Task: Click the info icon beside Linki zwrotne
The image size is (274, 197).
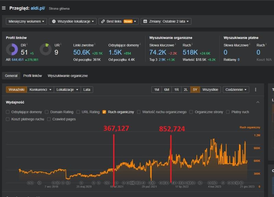Action: tap(95, 44)
